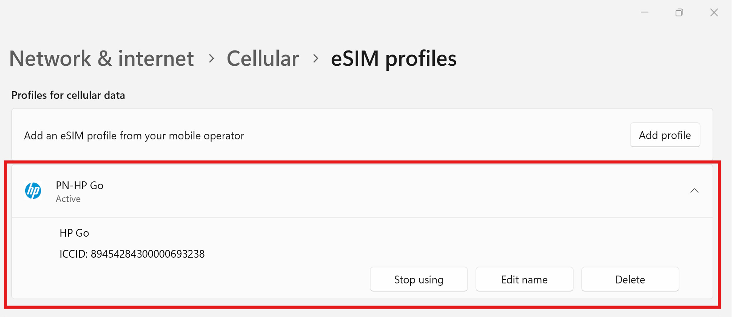Viewport: 733px width, 317px height.
Task: Select the PN-HP Go profile name
Action: tap(80, 186)
